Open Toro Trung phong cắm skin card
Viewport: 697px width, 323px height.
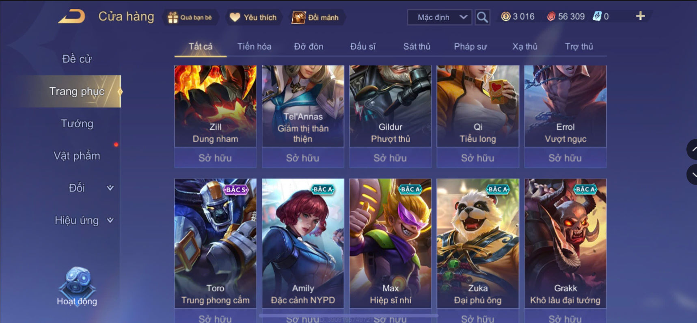215,243
